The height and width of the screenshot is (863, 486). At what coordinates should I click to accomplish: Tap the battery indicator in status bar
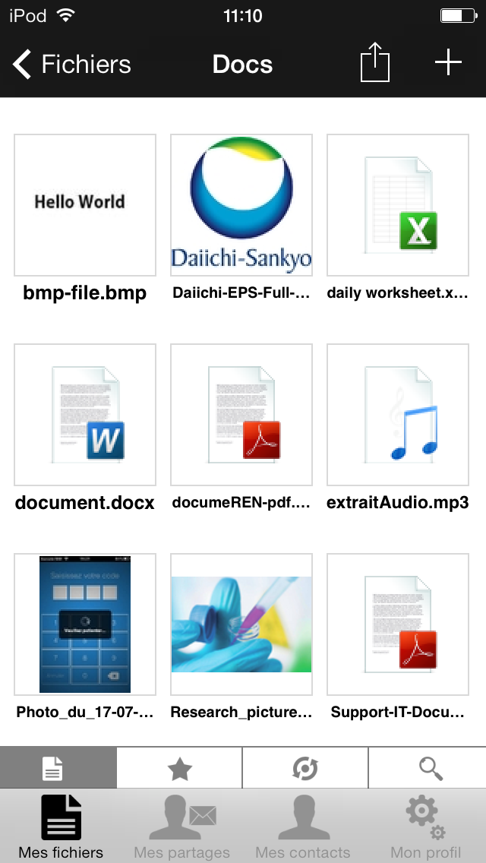(458, 15)
